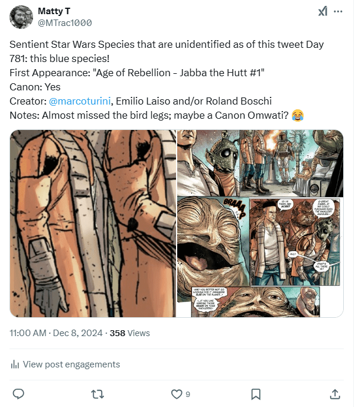This screenshot has width=355, height=407.
Task: Click the analytics bar chart icon
Action: 15,364
